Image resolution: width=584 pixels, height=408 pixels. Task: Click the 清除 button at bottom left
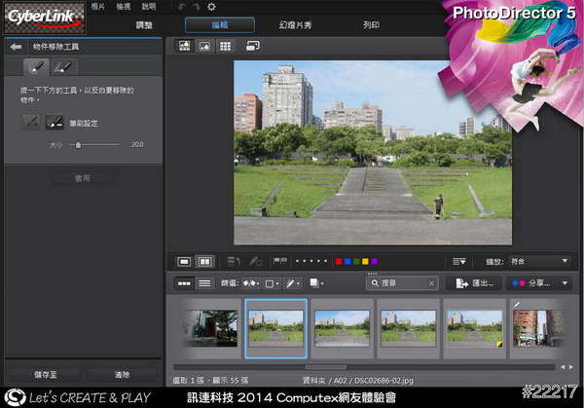click(122, 374)
